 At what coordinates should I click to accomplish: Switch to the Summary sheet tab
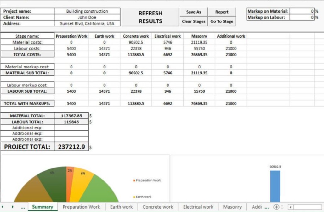point(43,207)
